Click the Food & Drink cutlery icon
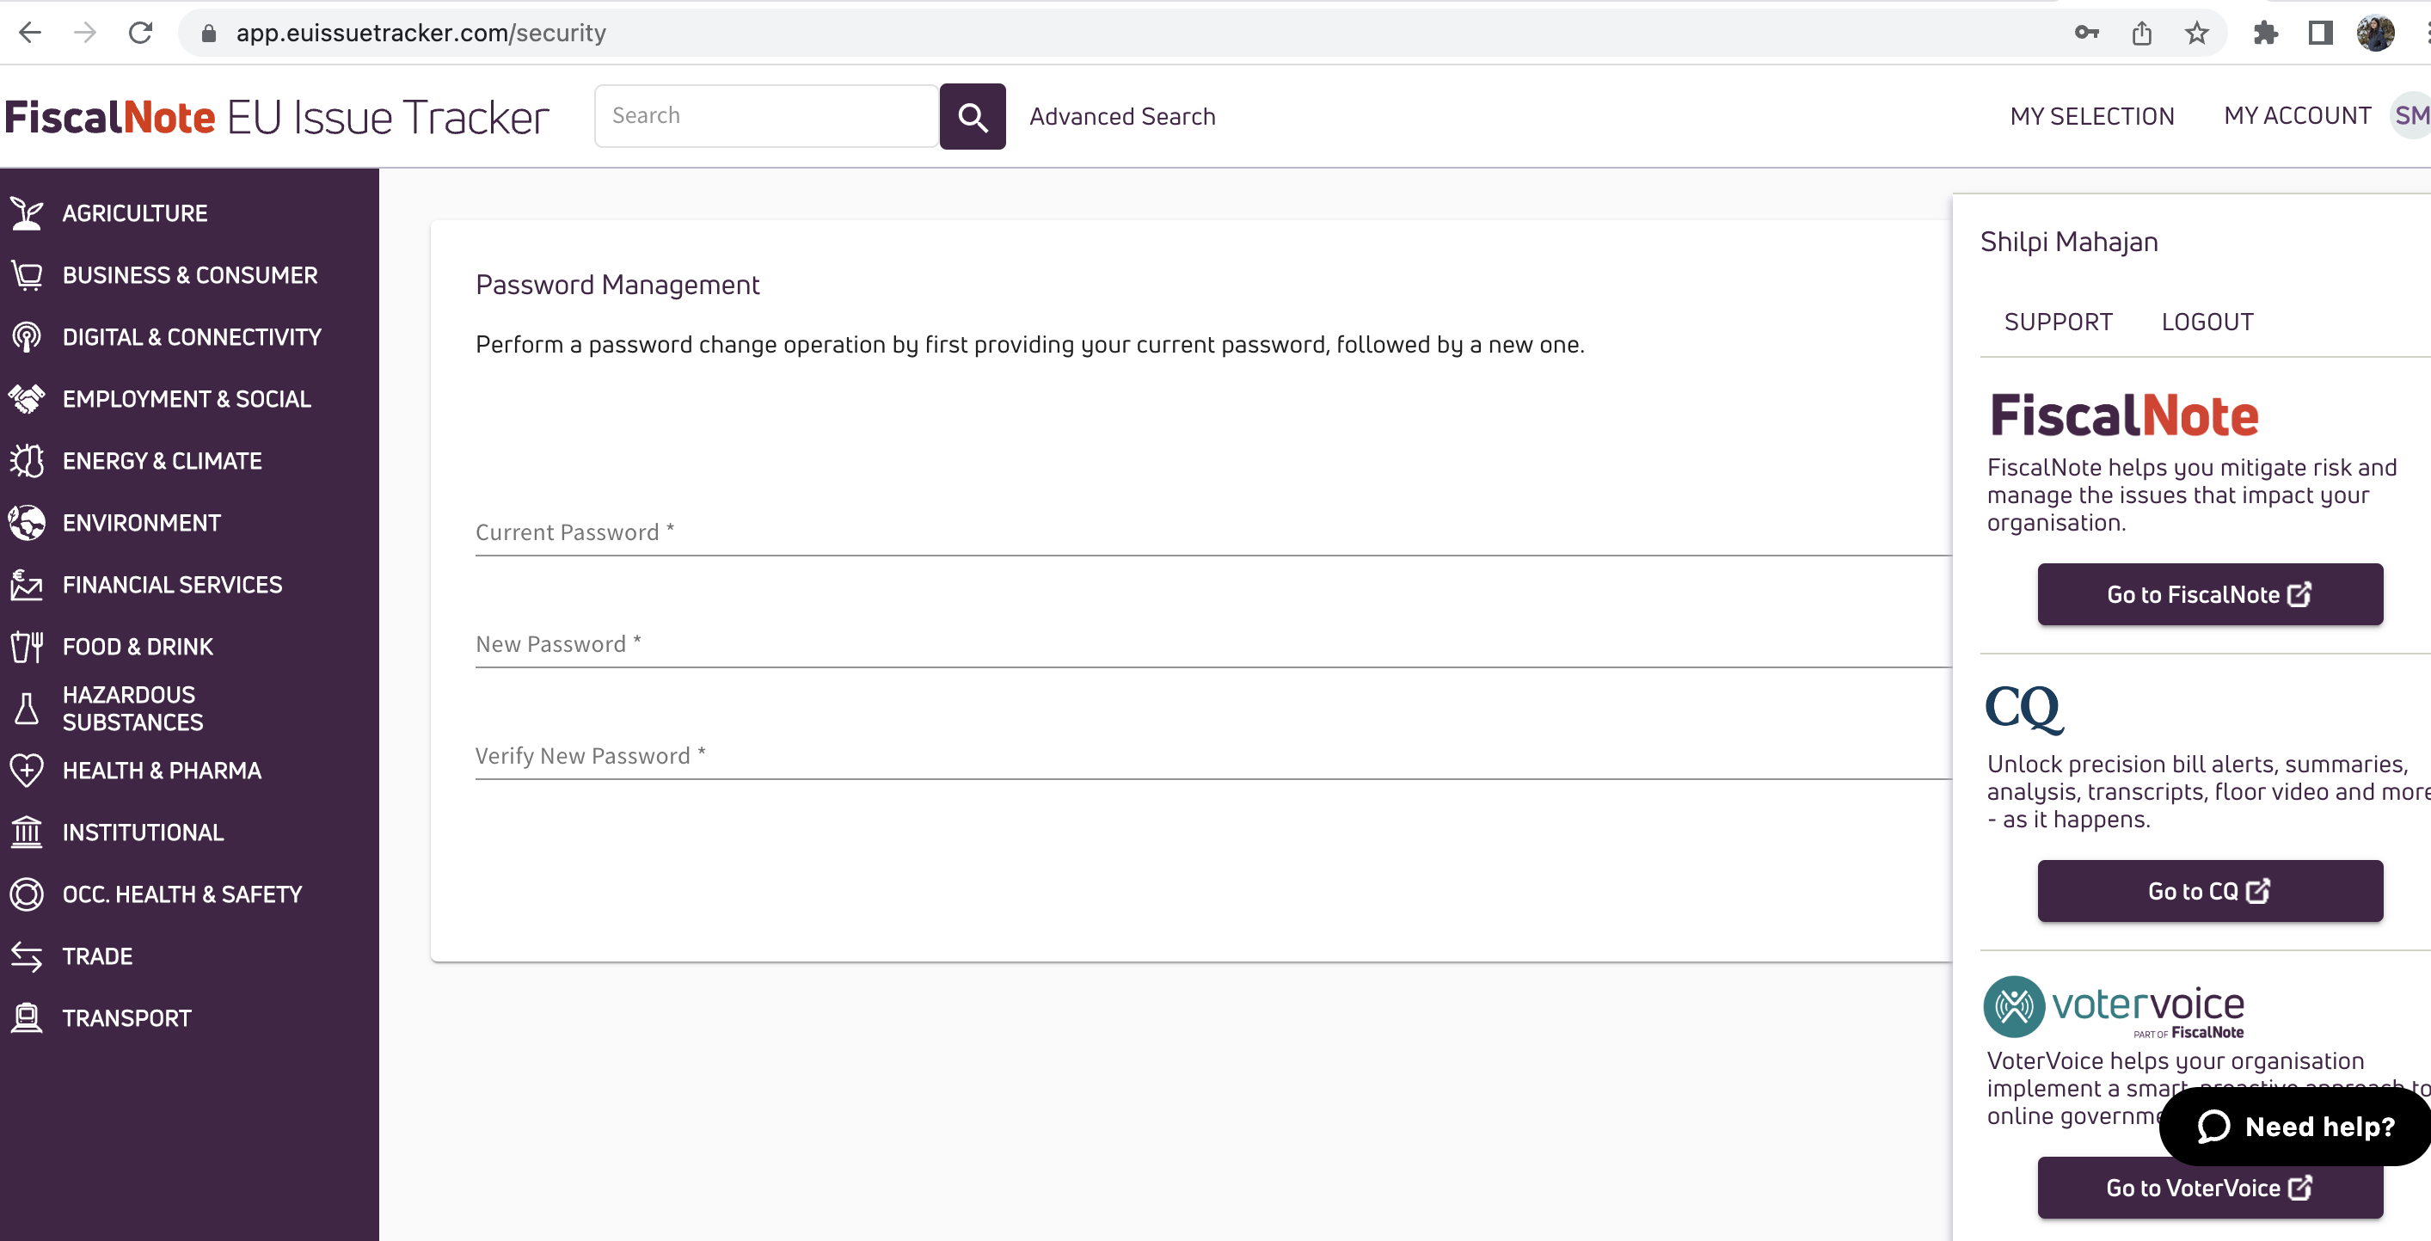The height and width of the screenshot is (1241, 2431). pyautogui.click(x=27, y=647)
